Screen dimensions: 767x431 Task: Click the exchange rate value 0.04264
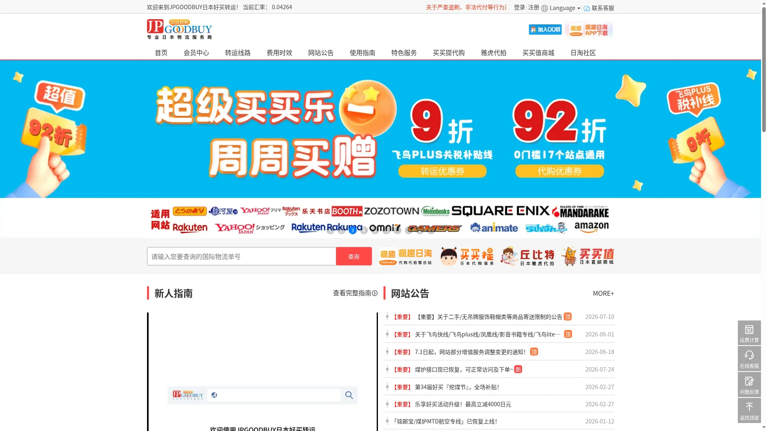coord(282,7)
